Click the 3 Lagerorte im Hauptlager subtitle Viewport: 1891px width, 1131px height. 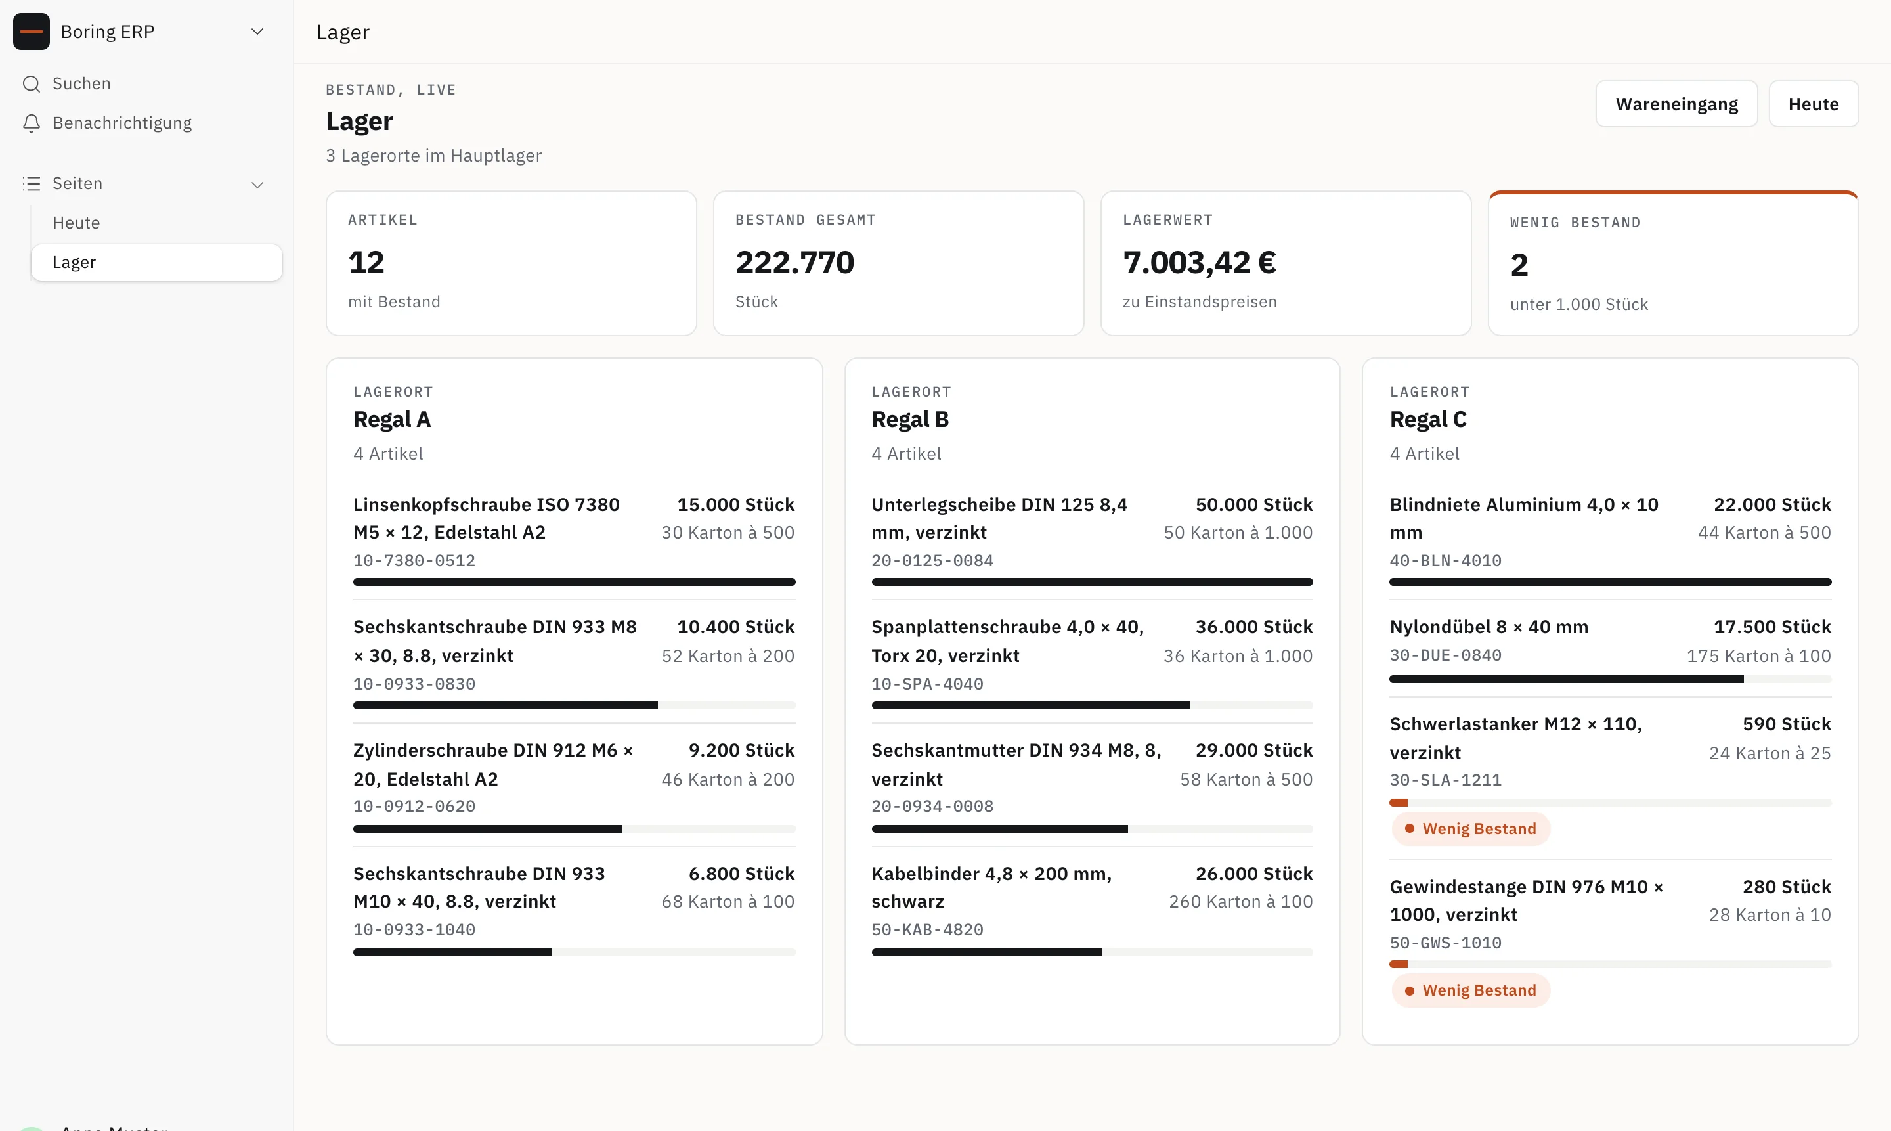pyautogui.click(x=433, y=156)
